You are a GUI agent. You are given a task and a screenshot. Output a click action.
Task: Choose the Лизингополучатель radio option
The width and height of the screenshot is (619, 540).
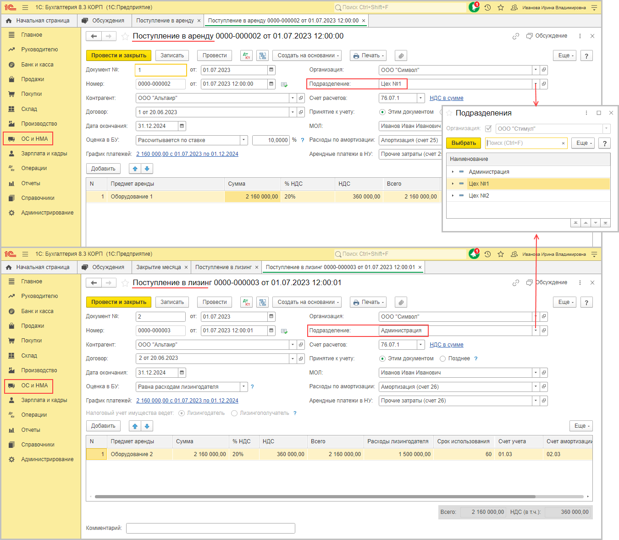(234, 413)
